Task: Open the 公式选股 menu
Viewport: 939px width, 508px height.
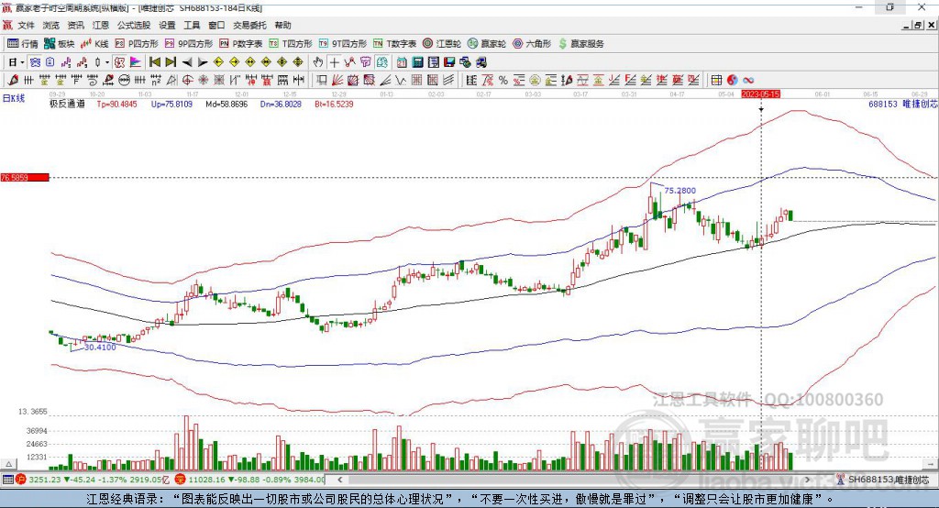Action: click(134, 25)
